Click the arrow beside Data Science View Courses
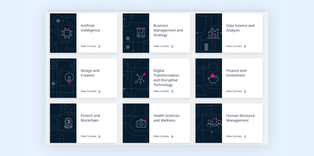The width and height of the screenshot is (314, 156). (x=245, y=46)
